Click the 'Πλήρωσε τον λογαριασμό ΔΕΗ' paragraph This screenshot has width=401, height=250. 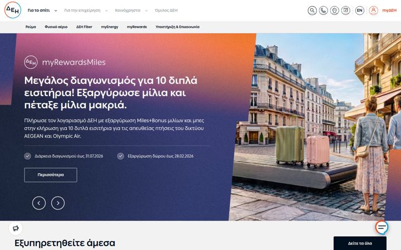click(x=114, y=128)
